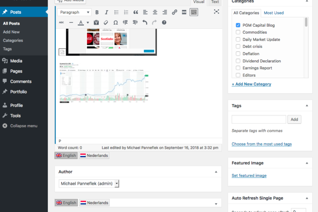The image size is (318, 212).
Task: Tick the Dividend Declaration checkbox
Action: pos(238,61)
